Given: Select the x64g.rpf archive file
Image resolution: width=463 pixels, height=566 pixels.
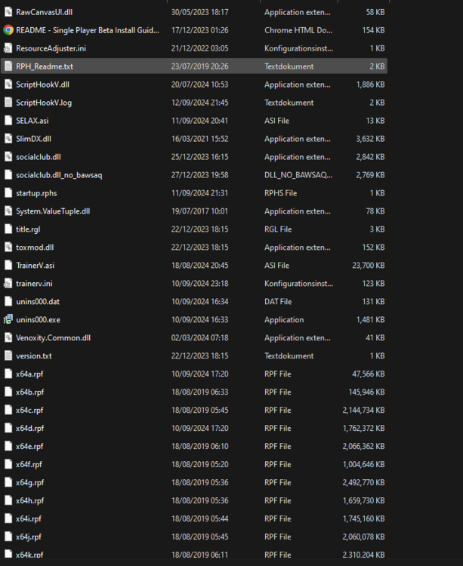Looking at the screenshot, I should point(29,483).
